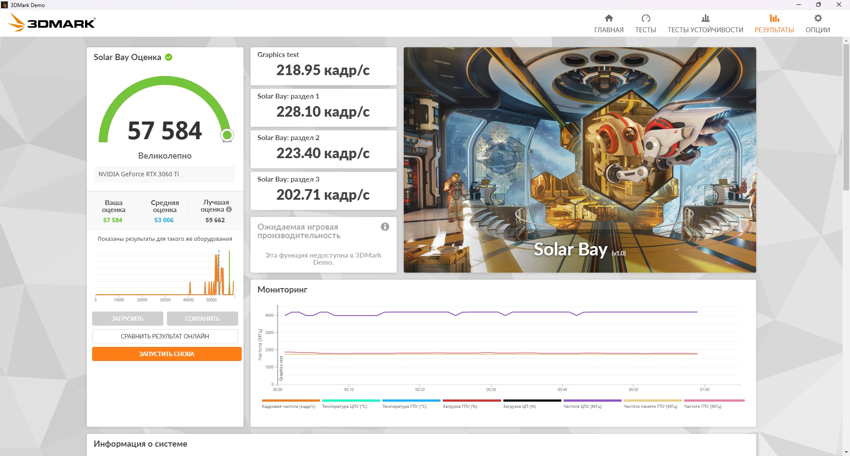Click the Мониторинг frequency line chart
This screenshot has height=456, width=850.
[500, 348]
